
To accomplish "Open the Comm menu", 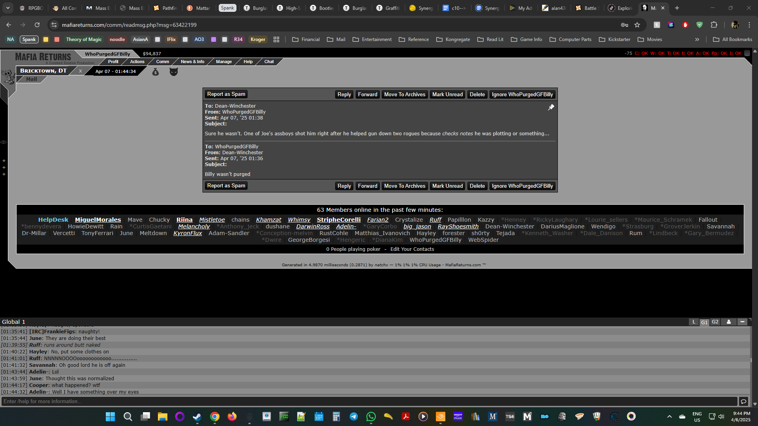I will pyautogui.click(x=163, y=62).
